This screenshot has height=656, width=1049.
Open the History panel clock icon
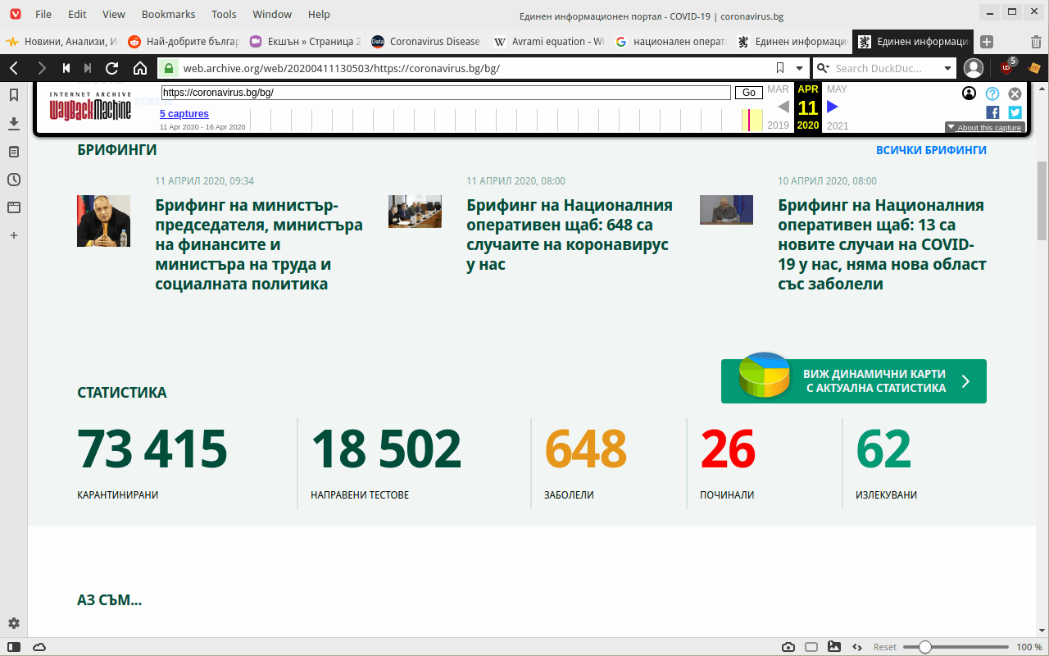coord(14,180)
